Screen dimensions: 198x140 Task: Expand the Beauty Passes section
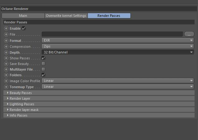tap(99, 93)
